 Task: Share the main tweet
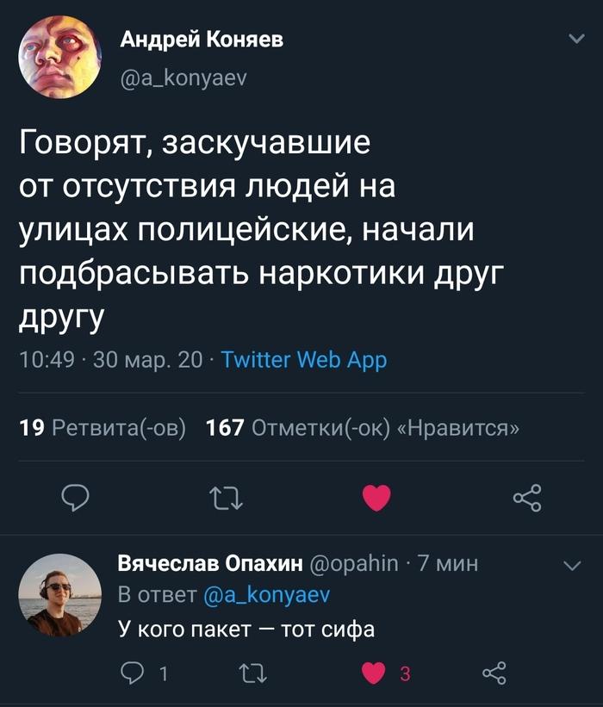pos(526,497)
